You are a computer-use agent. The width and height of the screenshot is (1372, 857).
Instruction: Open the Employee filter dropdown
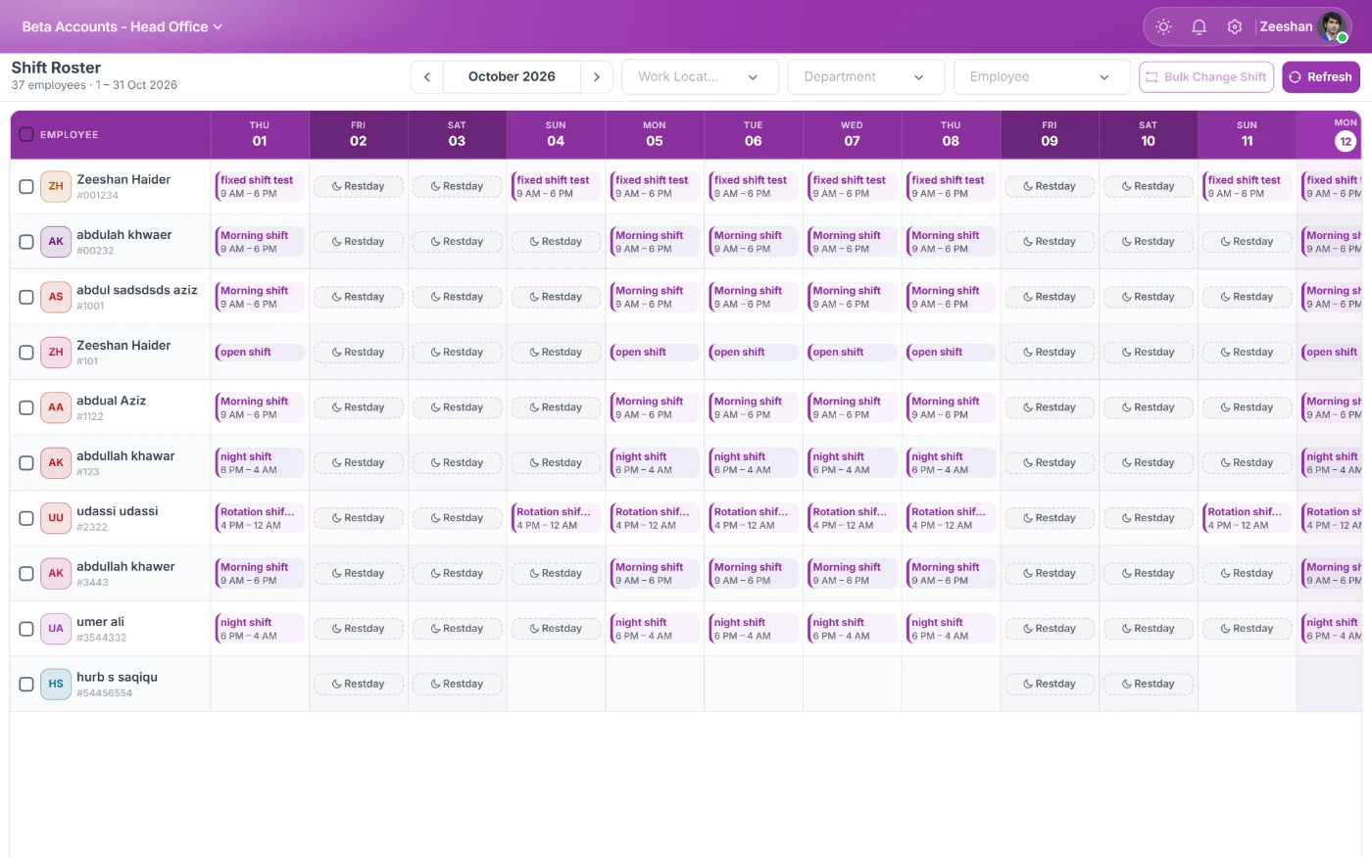(x=1042, y=76)
